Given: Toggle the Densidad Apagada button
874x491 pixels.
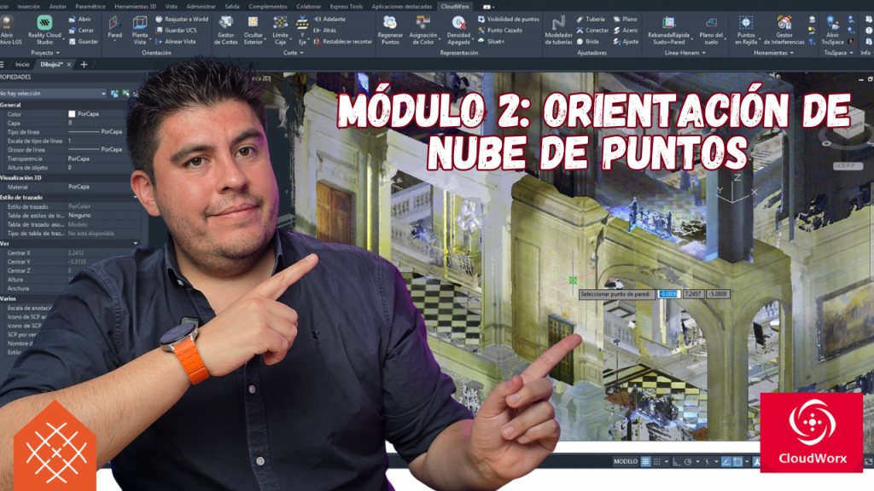Looking at the screenshot, I should tap(458, 30).
